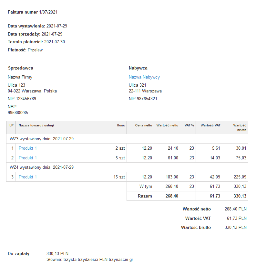Screen dimensions: 256x279
Task: Click buyer NIP 987654321
Action: click(143, 99)
